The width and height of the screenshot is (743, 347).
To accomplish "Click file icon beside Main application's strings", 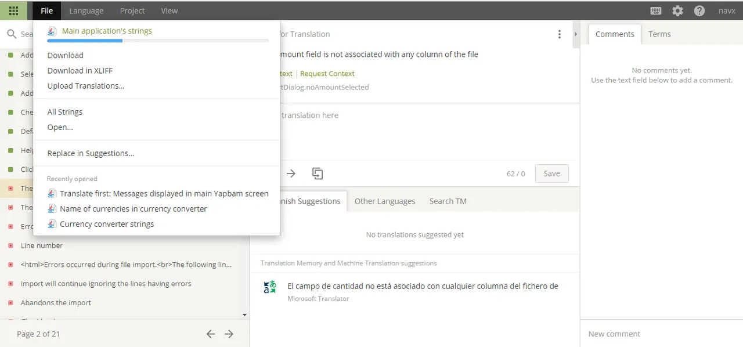I will [x=52, y=31].
